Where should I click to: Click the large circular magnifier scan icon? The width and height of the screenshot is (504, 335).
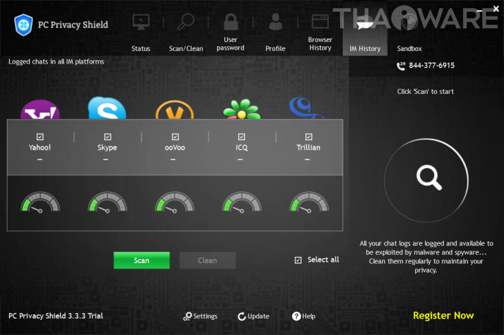(x=426, y=180)
